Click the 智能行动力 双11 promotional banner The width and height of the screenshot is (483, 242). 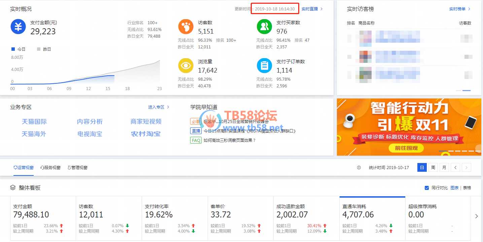tap(409, 127)
